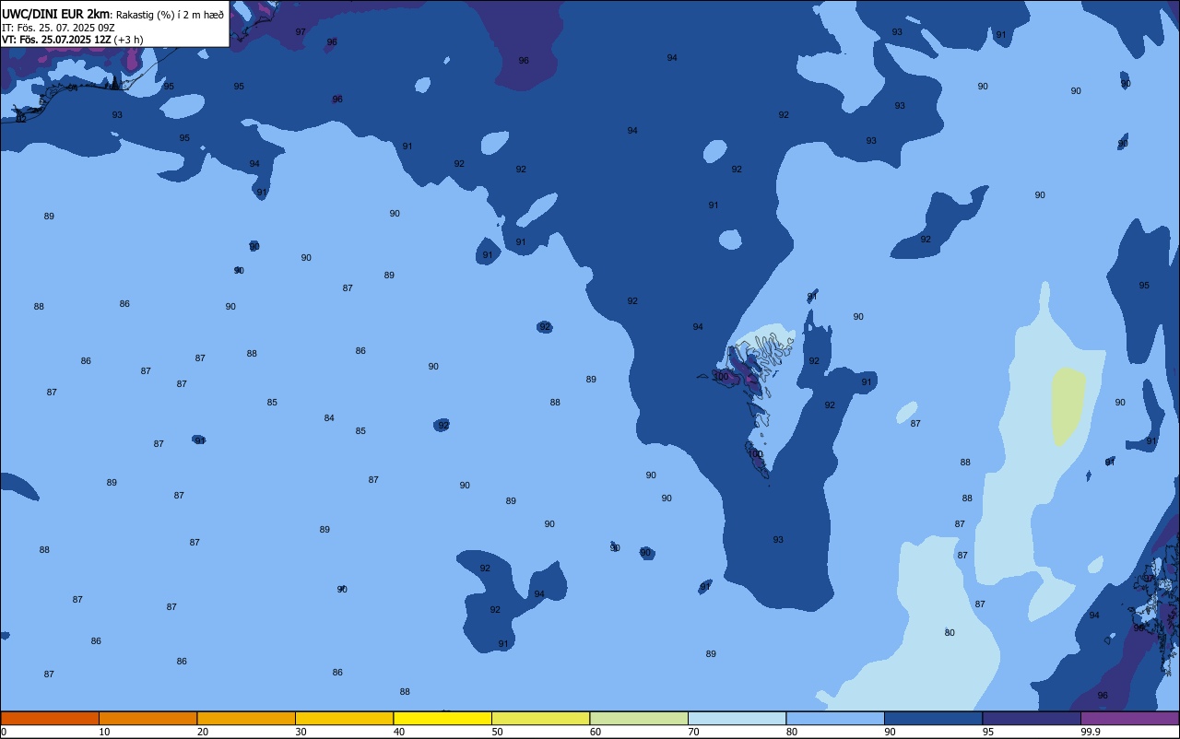Image resolution: width=1180 pixels, height=739 pixels.
Task: Pick the purple legend segment above 99.9
Action: point(1129,718)
